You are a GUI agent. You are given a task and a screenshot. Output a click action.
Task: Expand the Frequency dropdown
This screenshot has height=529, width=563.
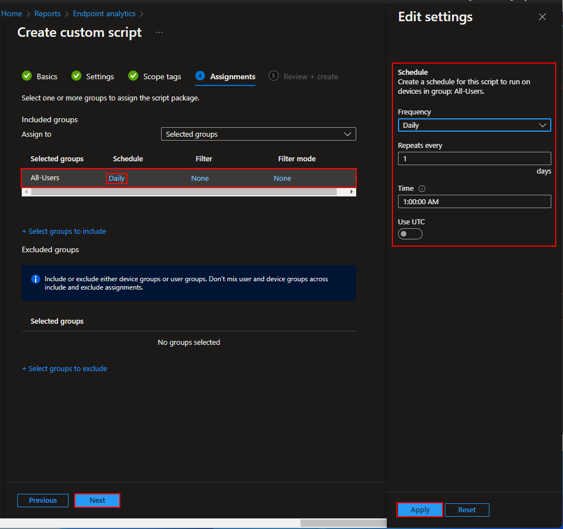474,126
